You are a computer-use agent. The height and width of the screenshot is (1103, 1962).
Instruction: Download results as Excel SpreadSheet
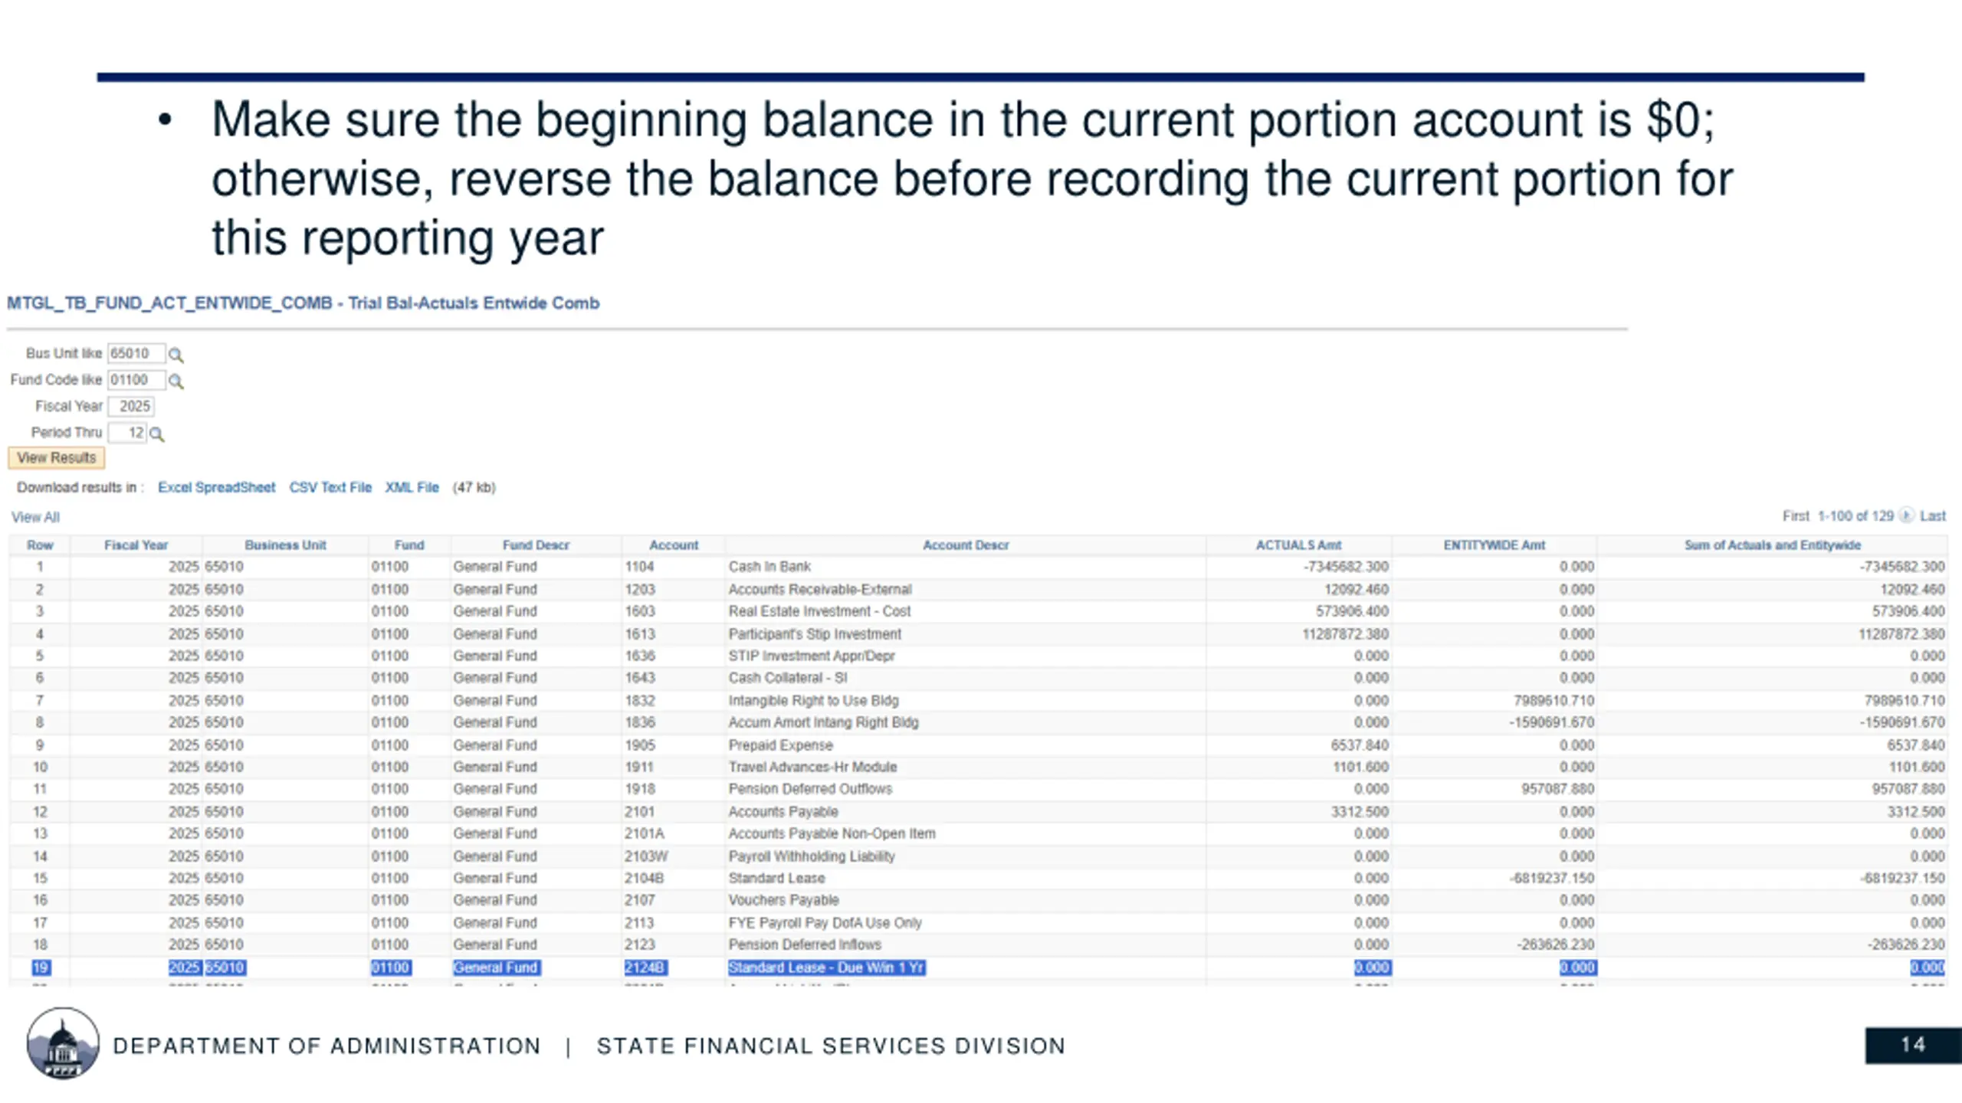point(216,487)
